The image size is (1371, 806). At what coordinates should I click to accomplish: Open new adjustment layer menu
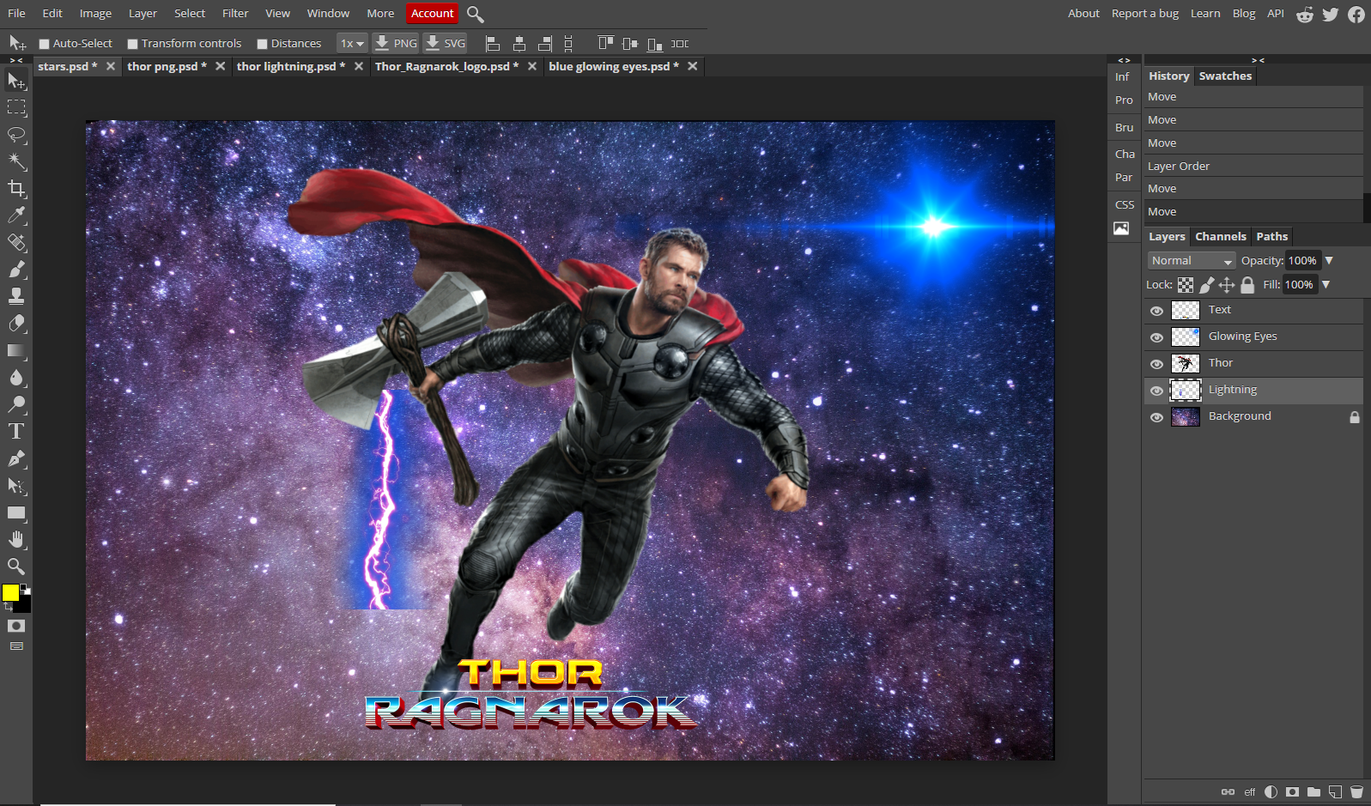pos(1271,791)
